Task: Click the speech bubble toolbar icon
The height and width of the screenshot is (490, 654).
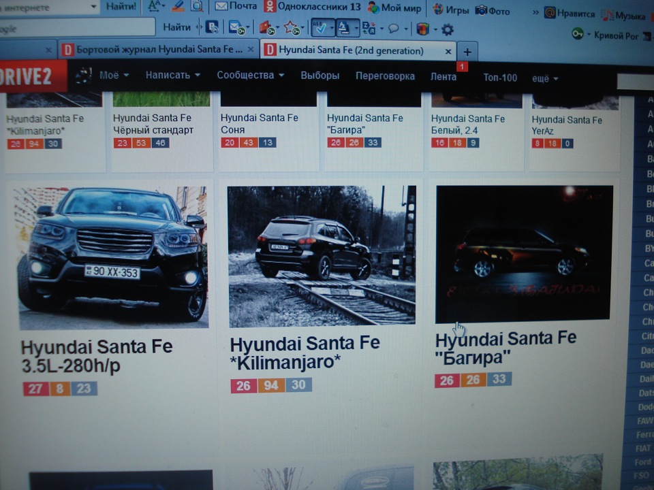Action: point(393,29)
